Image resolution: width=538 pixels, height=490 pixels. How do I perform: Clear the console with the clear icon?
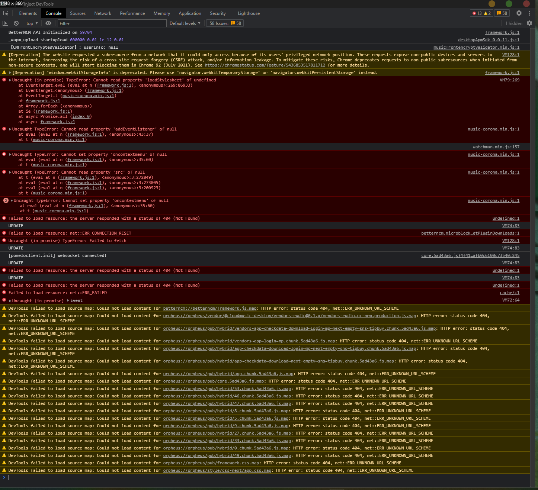tap(16, 23)
